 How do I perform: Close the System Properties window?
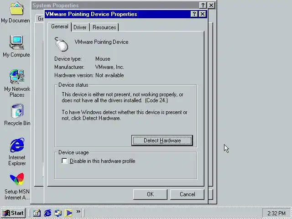211,5
